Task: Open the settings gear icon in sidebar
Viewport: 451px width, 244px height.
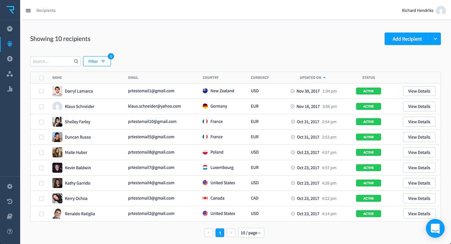Action: point(10,187)
